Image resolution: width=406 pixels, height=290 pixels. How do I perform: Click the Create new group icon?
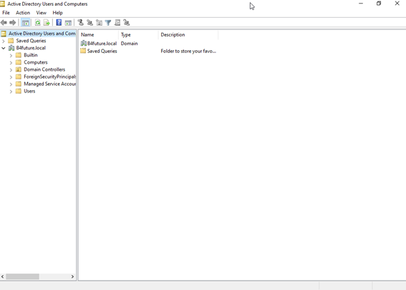pos(90,23)
